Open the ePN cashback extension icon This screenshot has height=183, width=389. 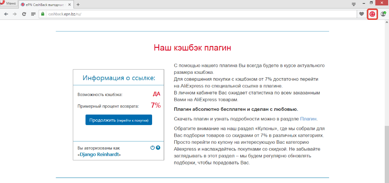click(x=372, y=14)
